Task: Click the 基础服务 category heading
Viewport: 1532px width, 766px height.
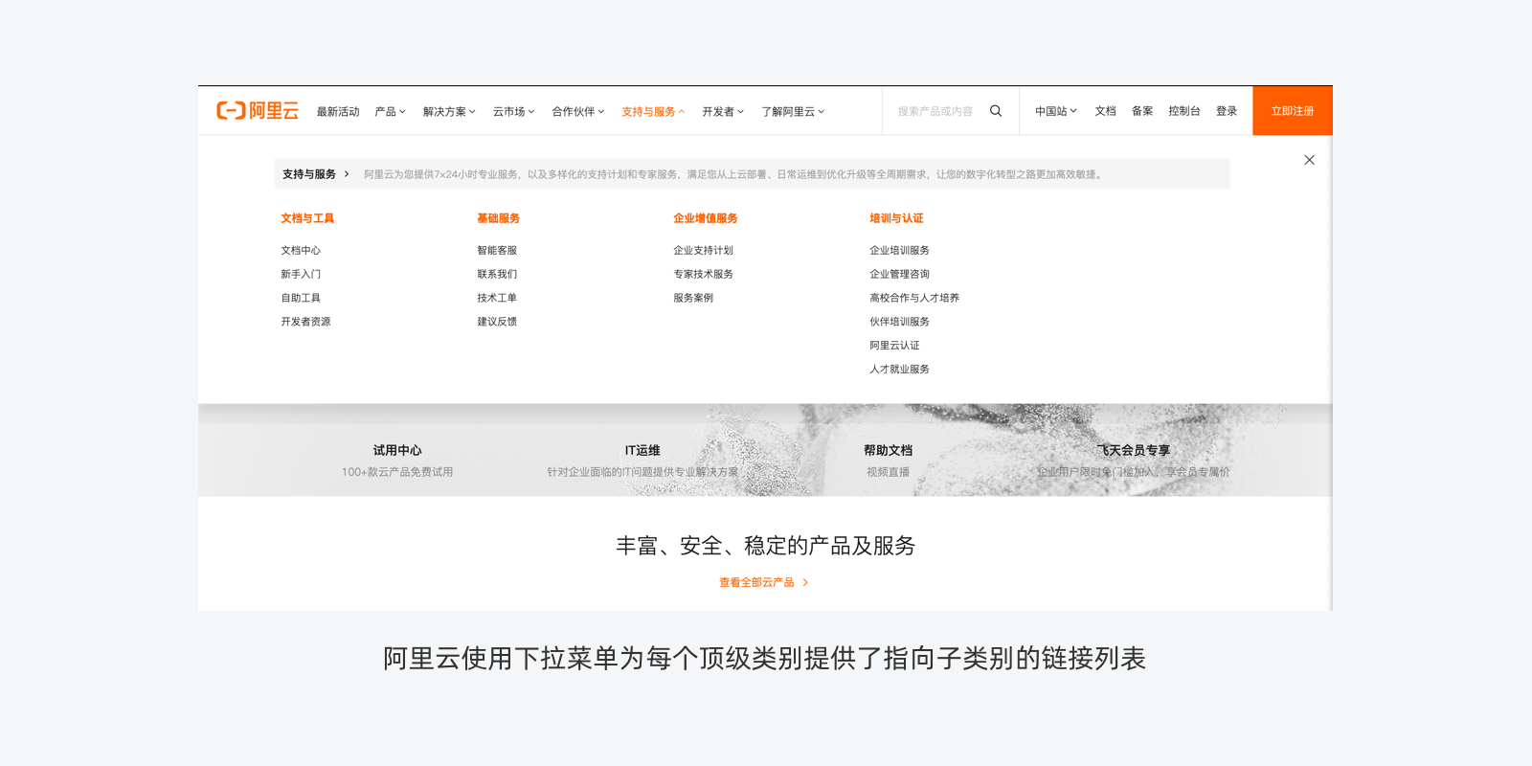Action: tap(498, 218)
